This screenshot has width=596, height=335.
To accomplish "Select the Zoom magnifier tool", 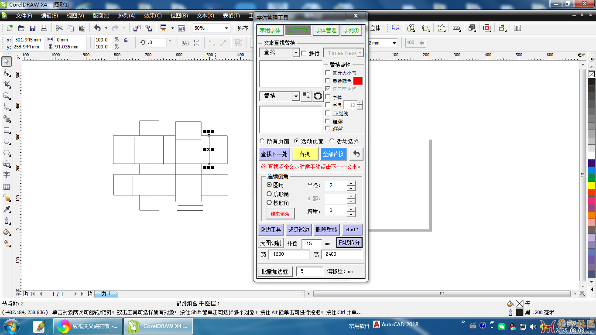I will pyautogui.click(x=7, y=96).
